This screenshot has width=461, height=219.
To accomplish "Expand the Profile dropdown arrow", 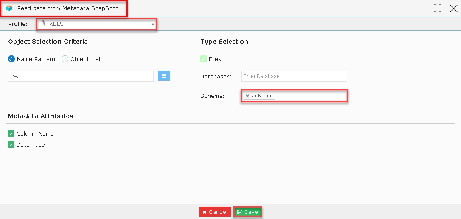I will pyautogui.click(x=152, y=25).
